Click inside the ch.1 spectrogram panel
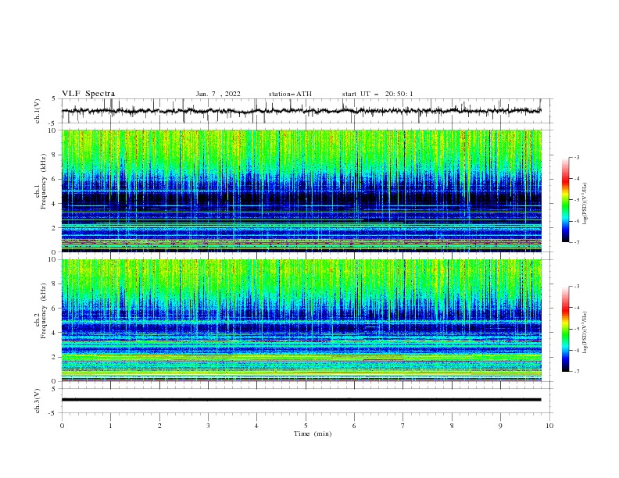Screen dimensions: 619x478 click(x=302, y=191)
